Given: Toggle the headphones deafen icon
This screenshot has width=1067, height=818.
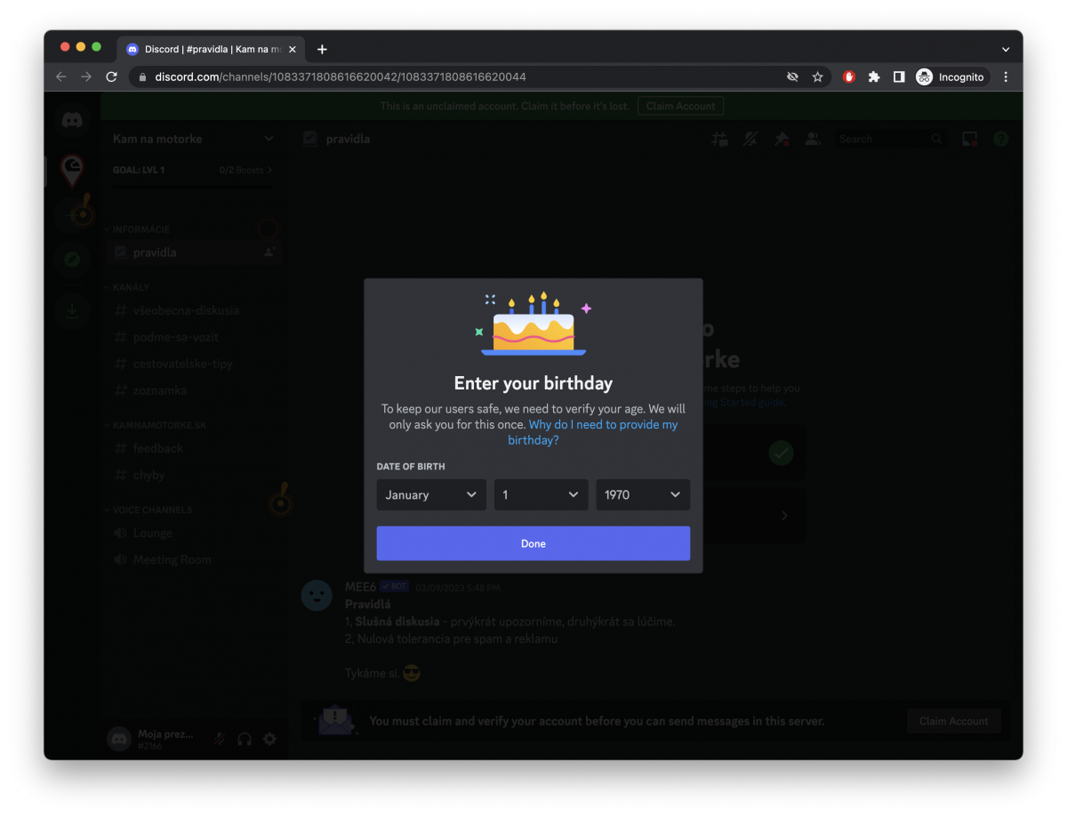Looking at the screenshot, I should coord(245,739).
